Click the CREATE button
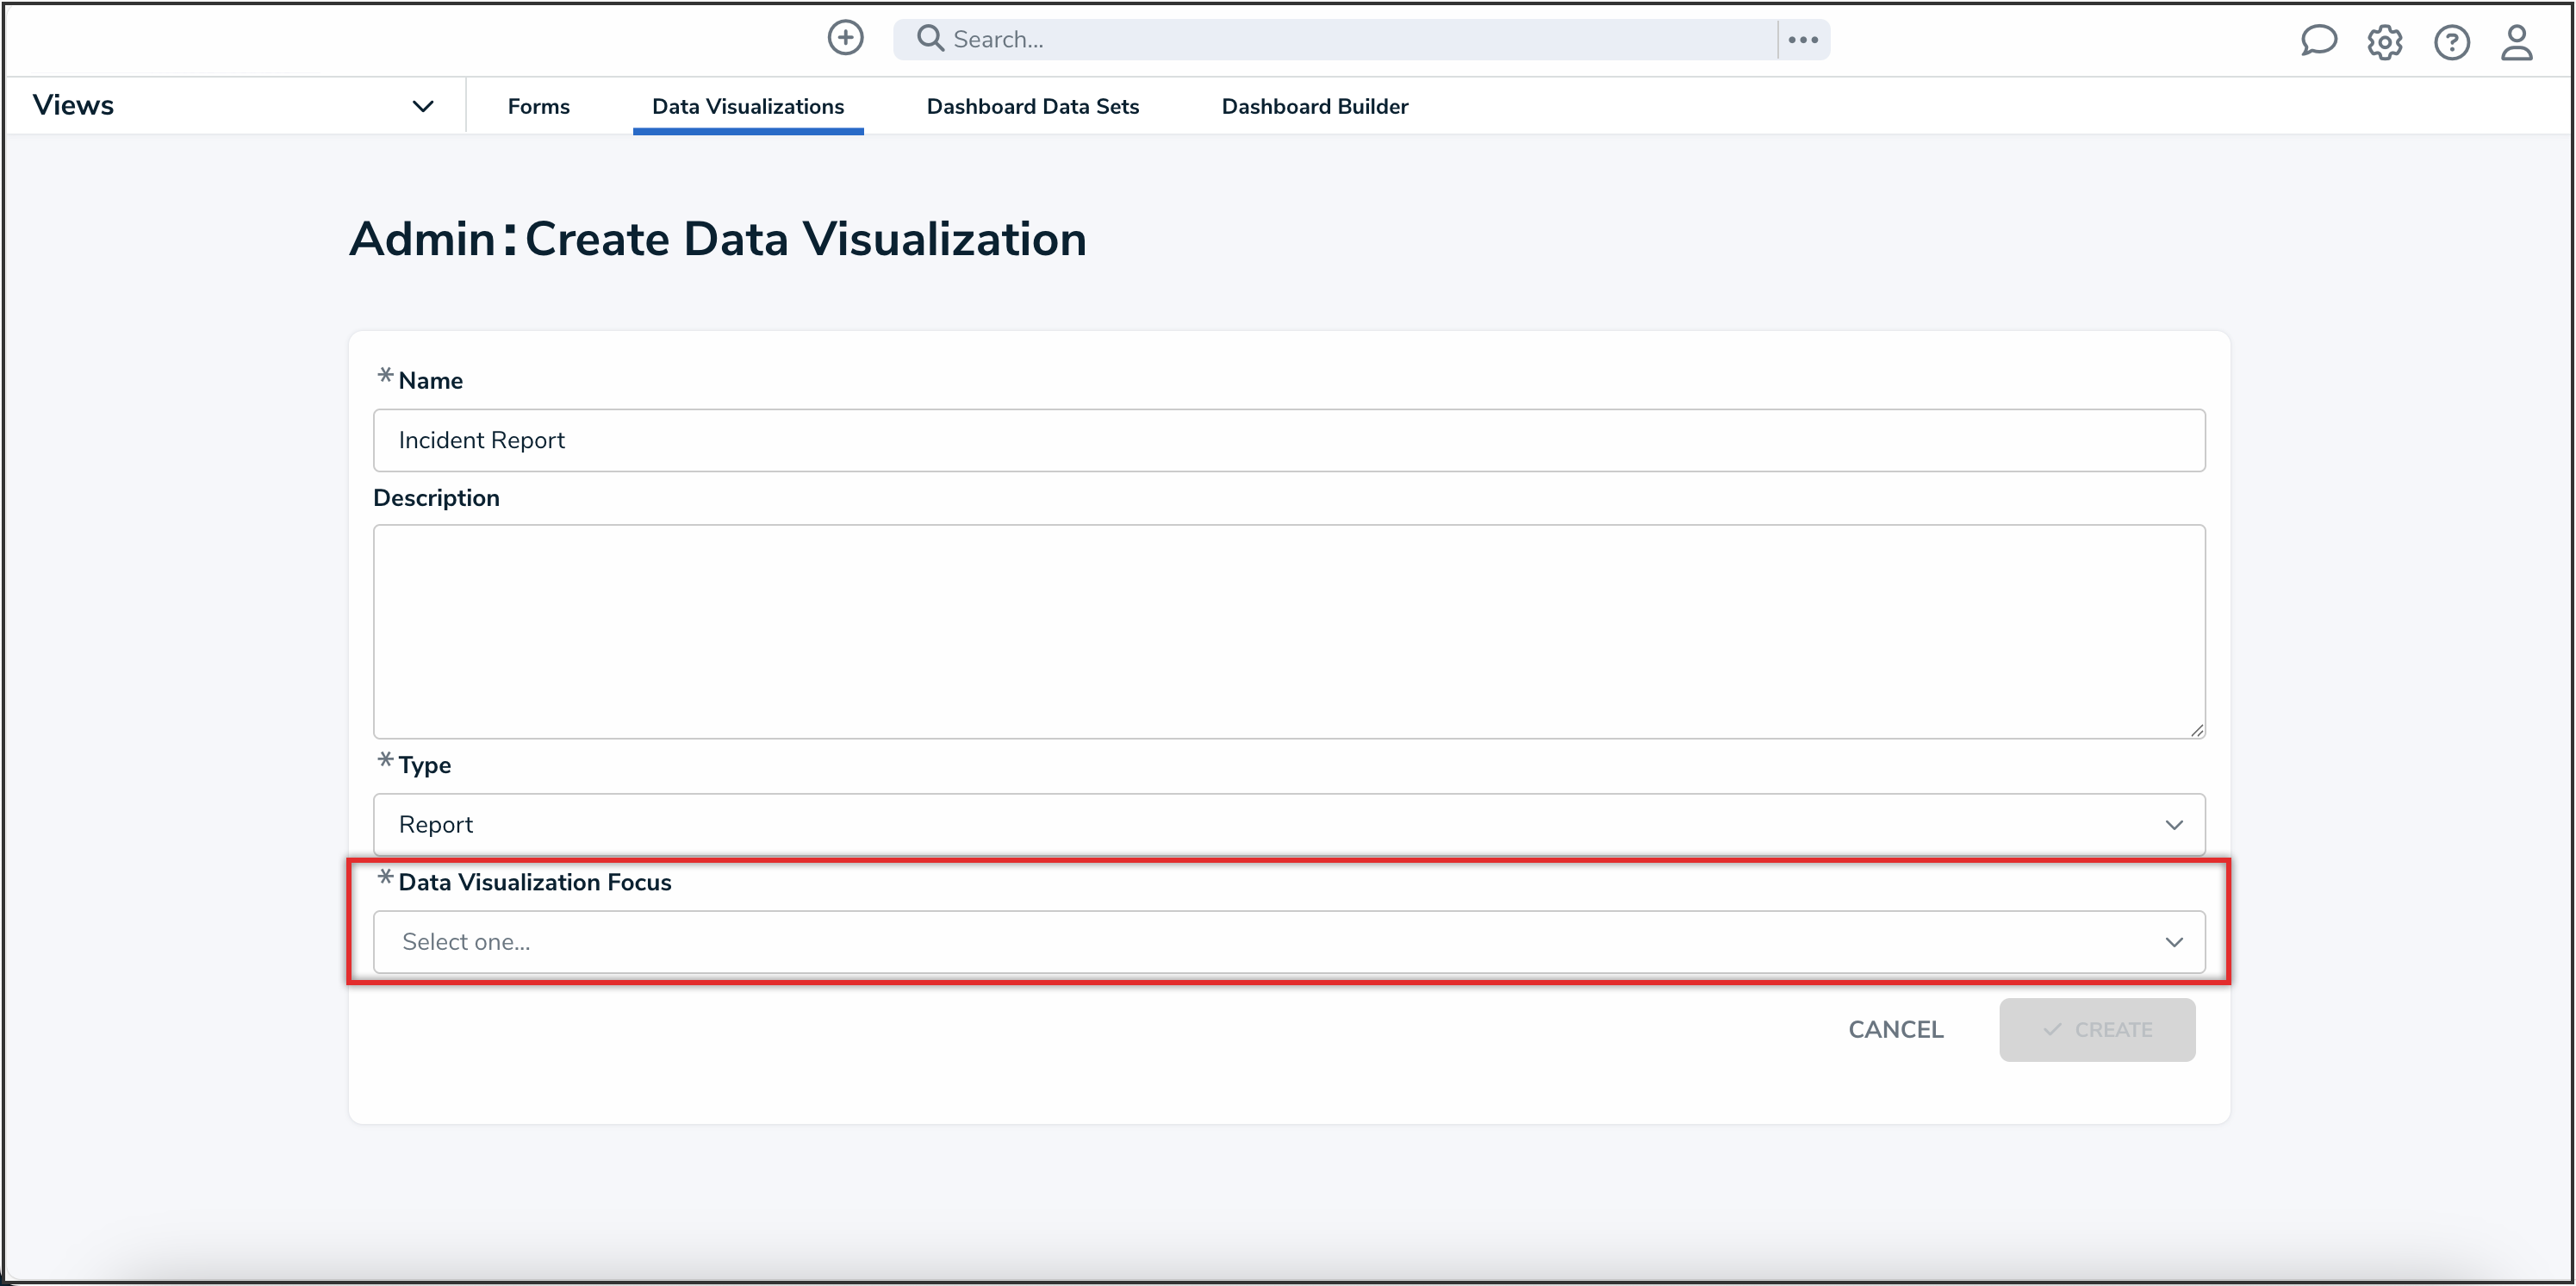2576x1286 pixels. [2097, 1029]
